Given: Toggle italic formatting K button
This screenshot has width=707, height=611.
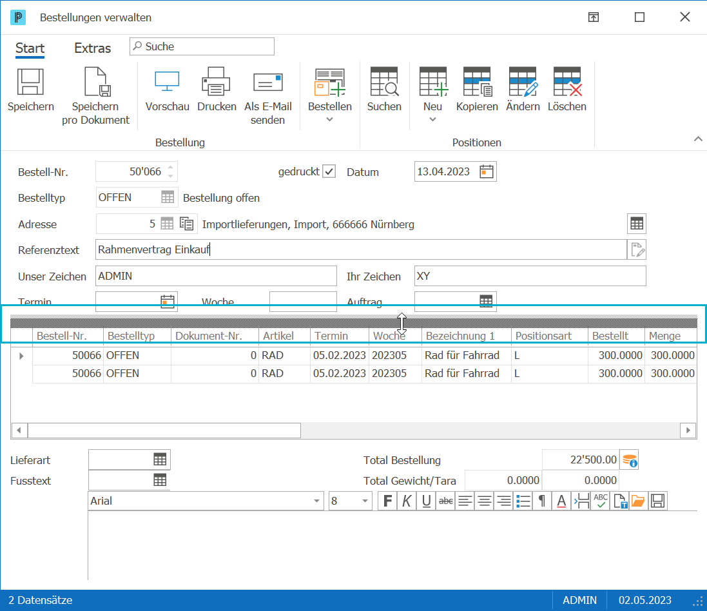Looking at the screenshot, I should 407,501.
